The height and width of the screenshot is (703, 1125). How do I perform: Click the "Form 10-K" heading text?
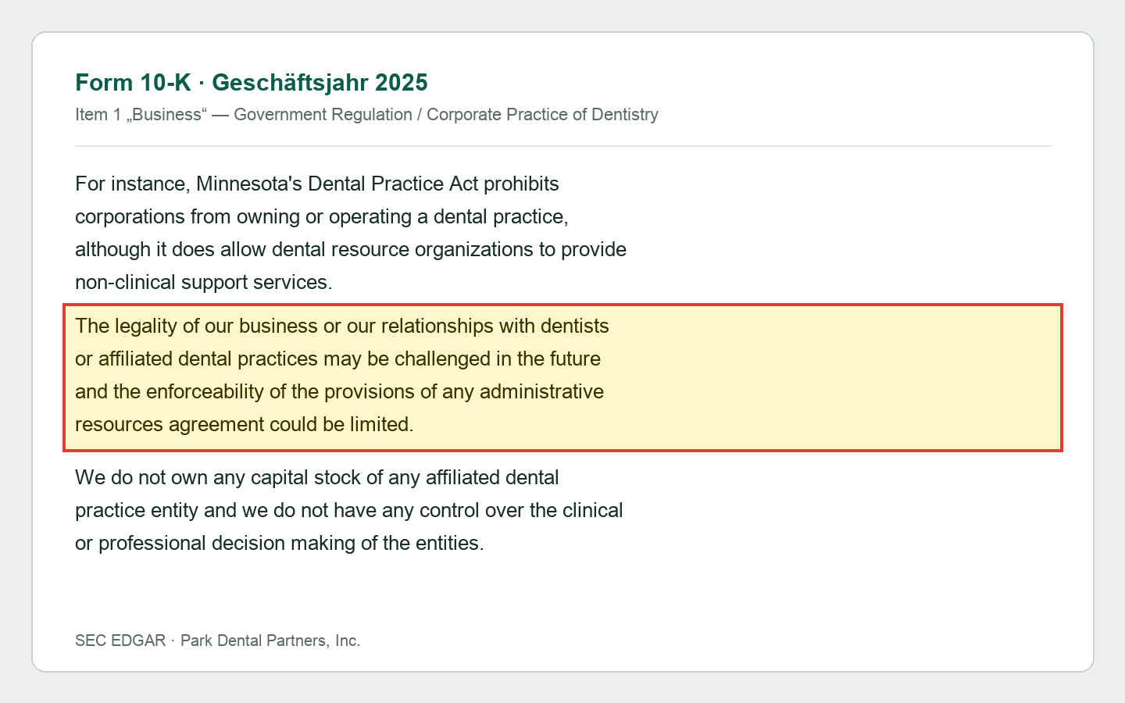pos(133,82)
